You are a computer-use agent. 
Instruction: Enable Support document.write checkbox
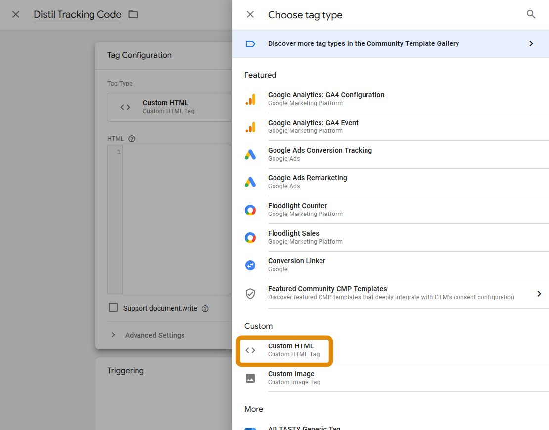pyautogui.click(x=113, y=307)
